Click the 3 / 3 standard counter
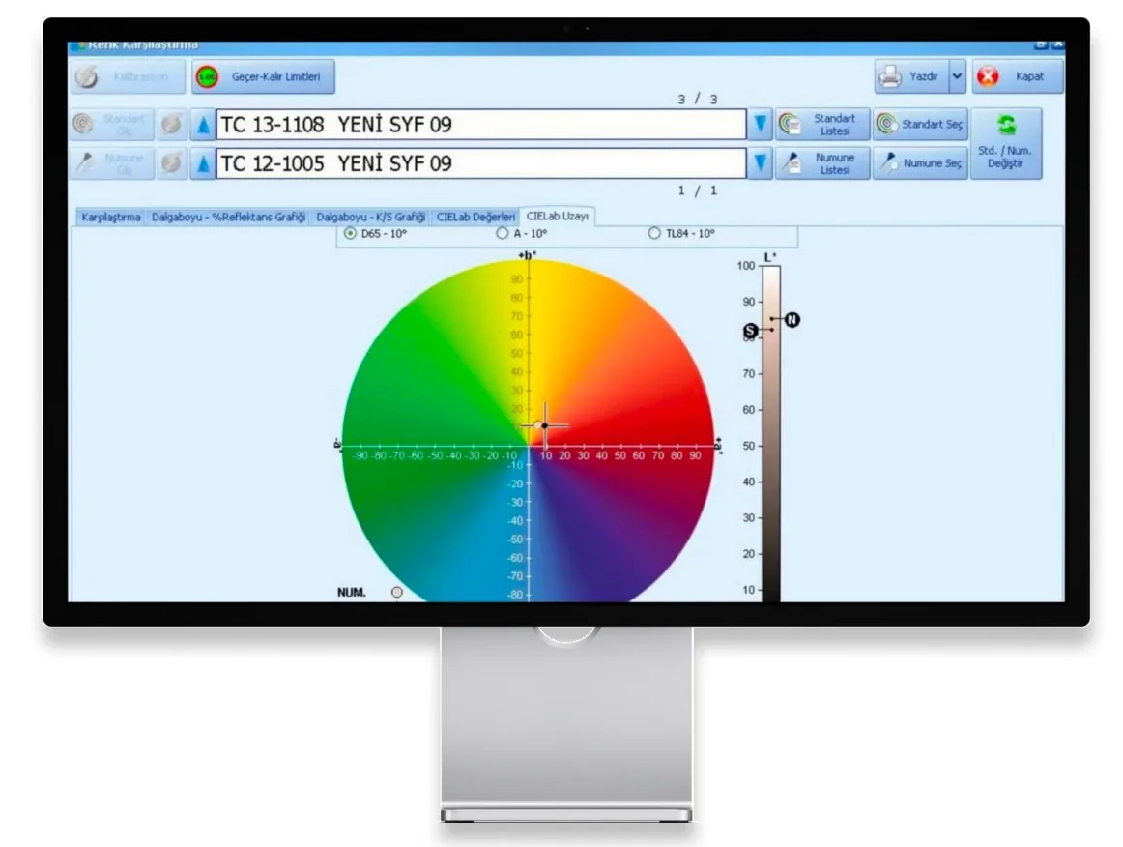Viewport: 1123px width, 847px height. tap(697, 99)
